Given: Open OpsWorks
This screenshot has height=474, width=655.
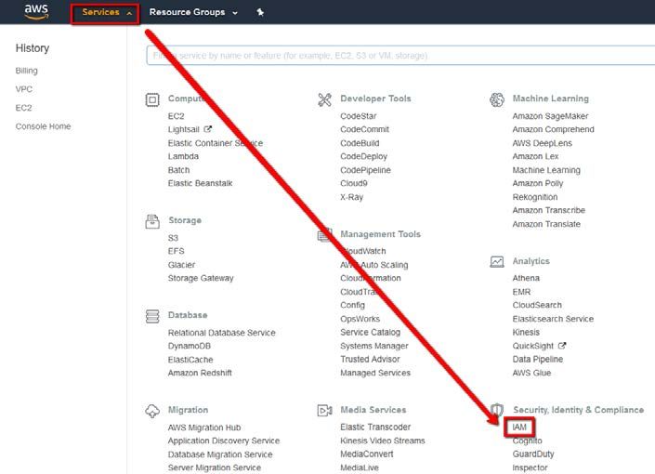Looking at the screenshot, I should coord(360,319).
